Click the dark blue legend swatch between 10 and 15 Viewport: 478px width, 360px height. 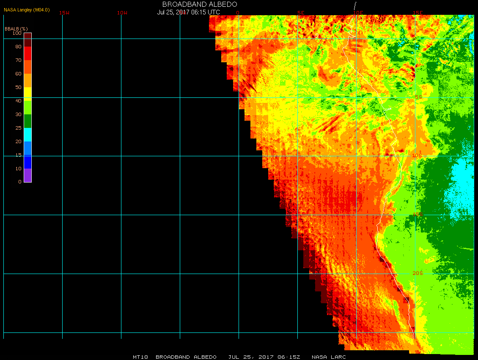click(28, 162)
